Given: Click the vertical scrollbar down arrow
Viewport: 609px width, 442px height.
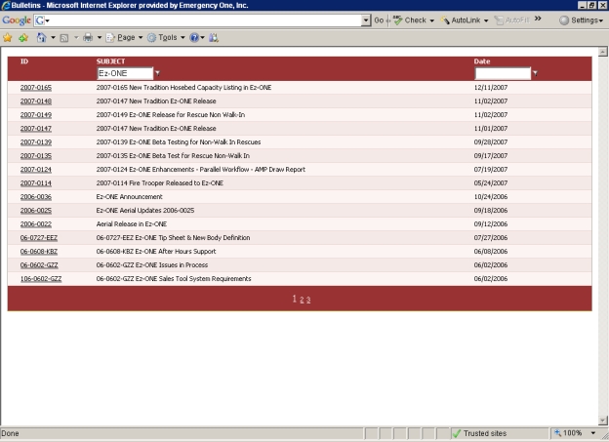Looking at the screenshot, I should [x=603, y=421].
